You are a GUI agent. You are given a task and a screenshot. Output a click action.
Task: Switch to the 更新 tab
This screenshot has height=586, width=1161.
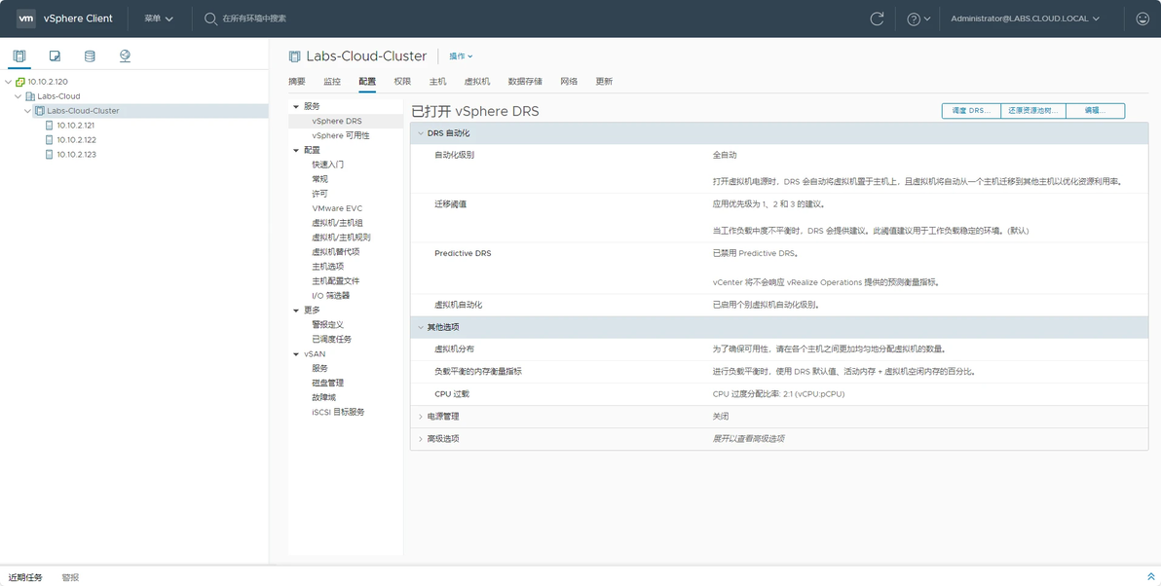[604, 82]
